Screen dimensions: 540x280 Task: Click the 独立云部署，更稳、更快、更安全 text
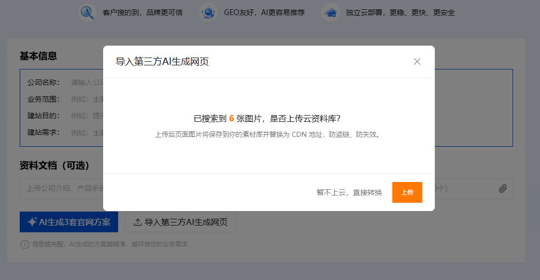click(400, 12)
